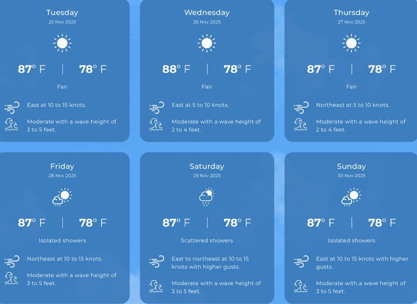
Task: Click the wind icon on Saturday's card
Action: pos(156,261)
